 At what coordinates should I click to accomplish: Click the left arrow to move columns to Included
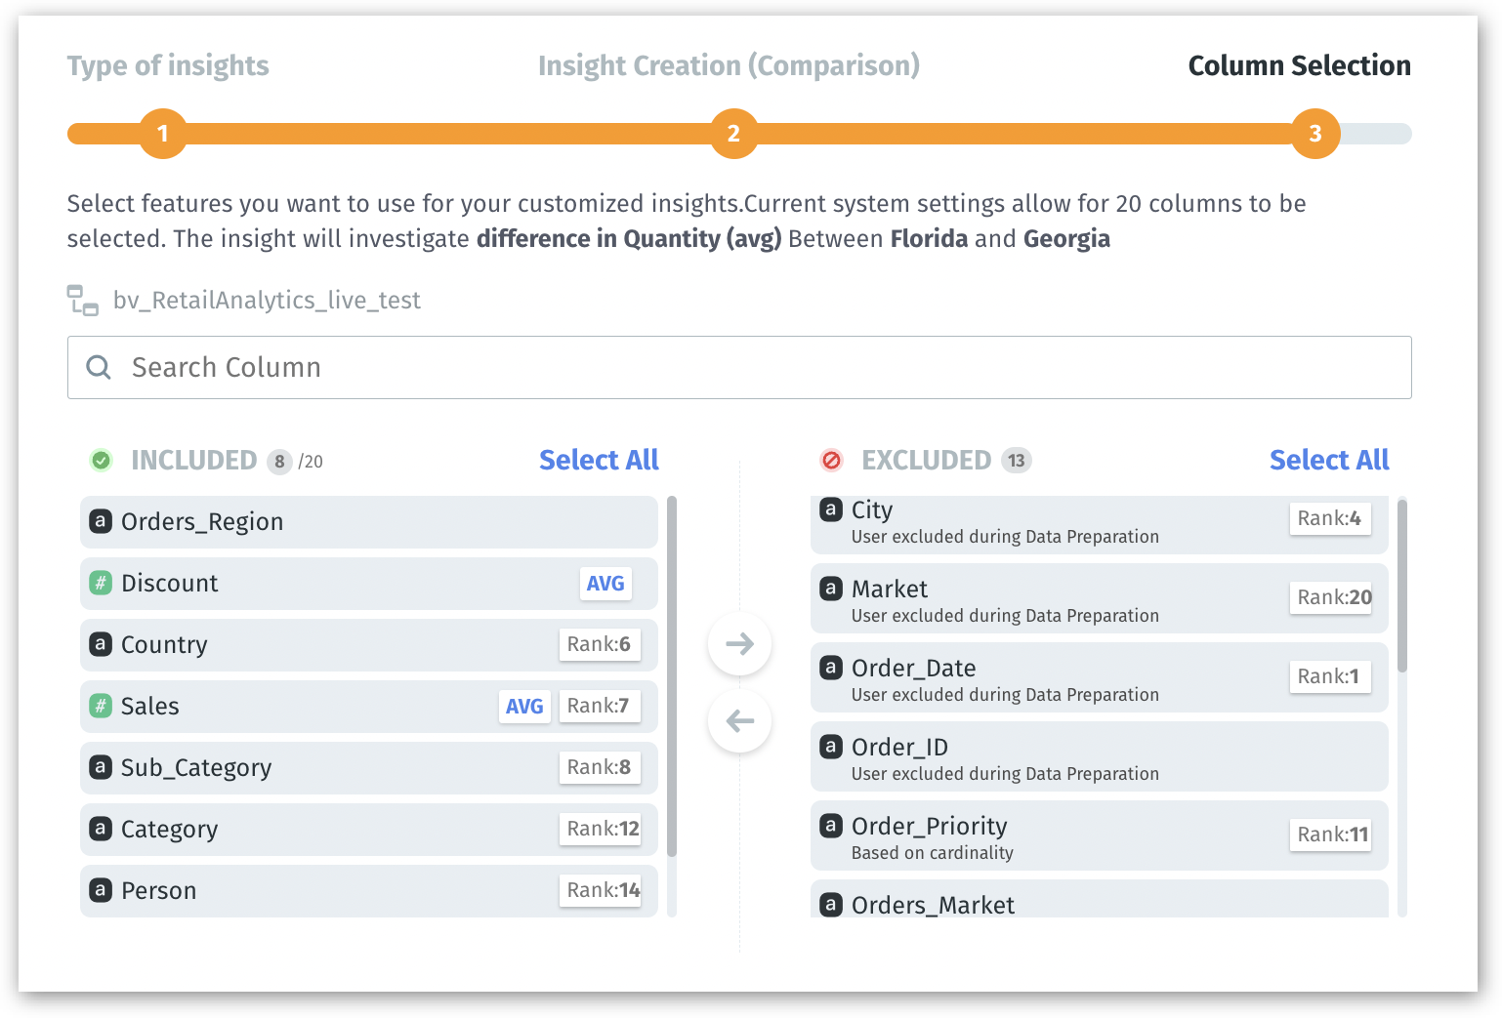pos(739,720)
